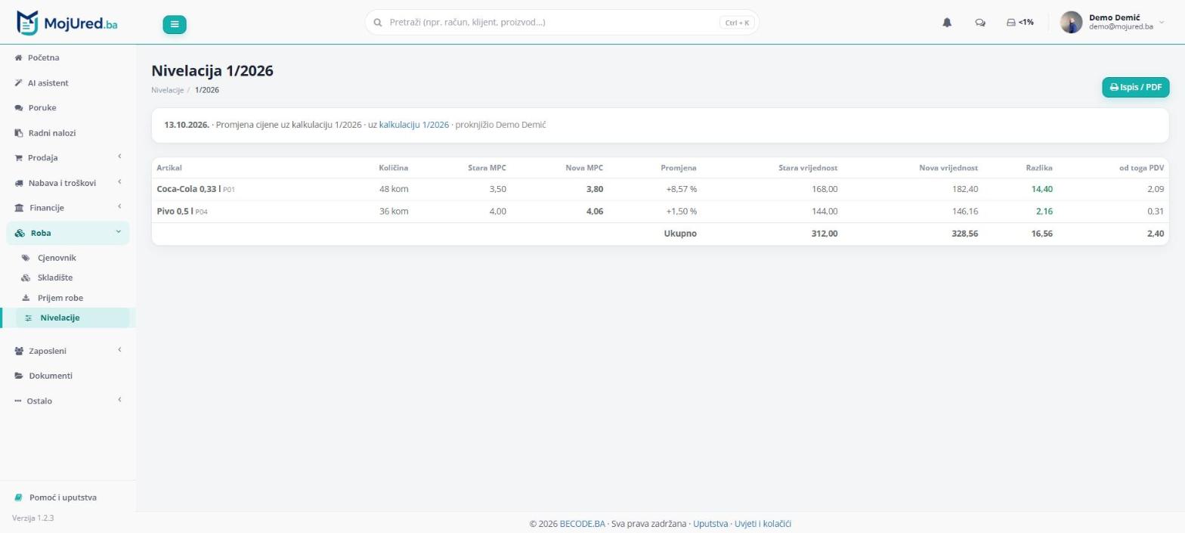Click the Ispis / PDF button
The image size is (1185, 533).
point(1135,87)
